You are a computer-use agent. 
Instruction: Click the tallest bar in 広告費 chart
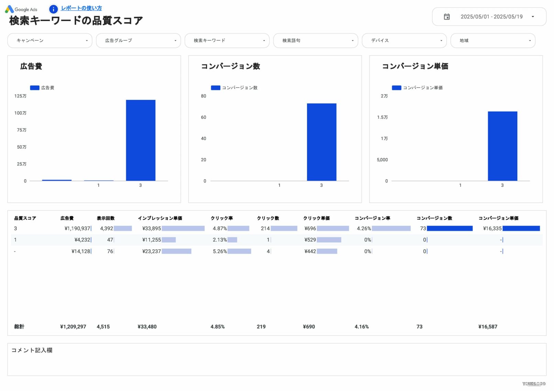pyautogui.click(x=141, y=140)
